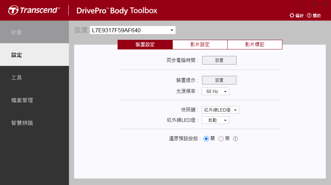Go to 狀態 in the sidebar
This screenshot has height=185, width=331.
[x=34, y=32]
